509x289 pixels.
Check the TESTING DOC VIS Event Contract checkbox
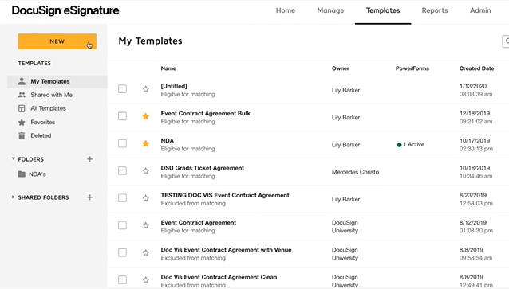(x=122, y=197)
